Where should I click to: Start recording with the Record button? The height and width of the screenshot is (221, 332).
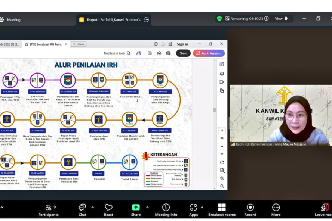click(250, 209)
